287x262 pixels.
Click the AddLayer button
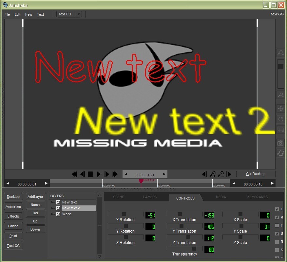pos(35,197)
